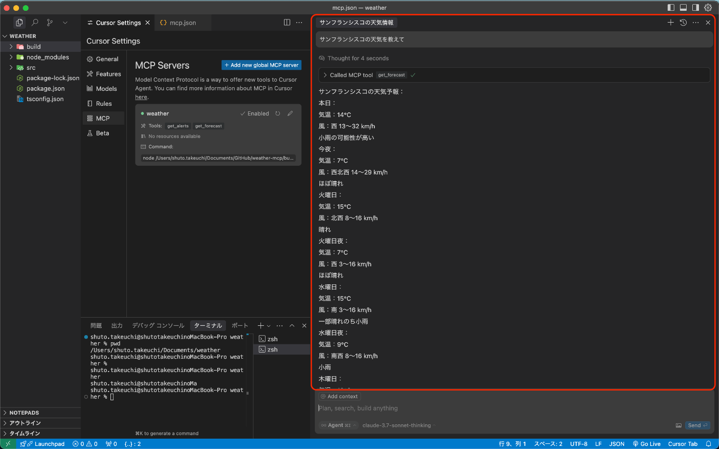
Task: Open remote window icon in status bar
Action: tap(8, 444)
